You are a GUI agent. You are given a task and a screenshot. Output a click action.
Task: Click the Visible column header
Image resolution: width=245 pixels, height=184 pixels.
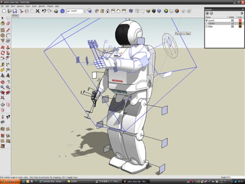[x=232, y=17]
